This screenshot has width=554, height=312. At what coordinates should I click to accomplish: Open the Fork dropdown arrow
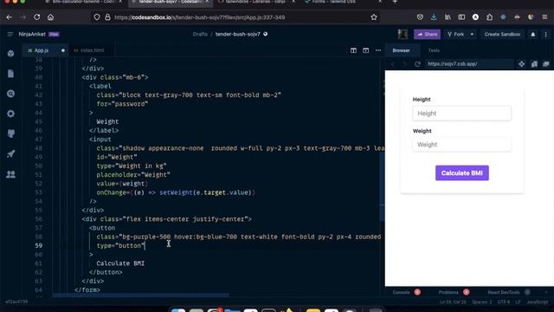click(472, 35)
